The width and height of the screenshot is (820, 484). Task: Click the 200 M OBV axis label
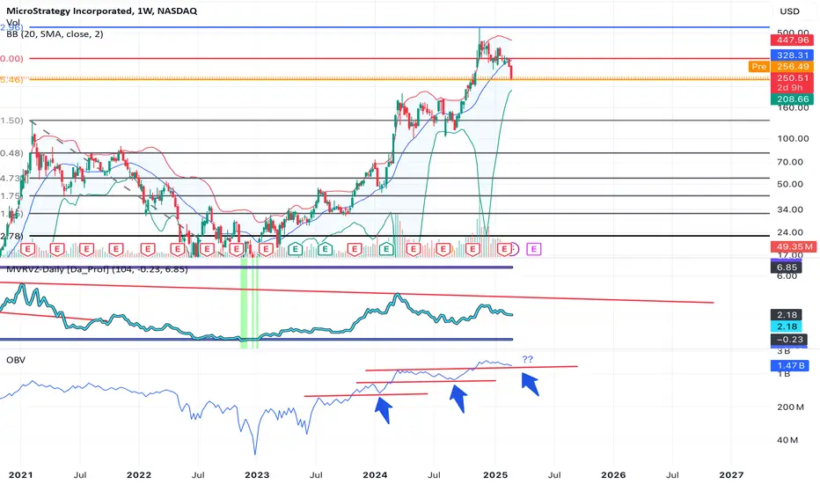point(790,407)
